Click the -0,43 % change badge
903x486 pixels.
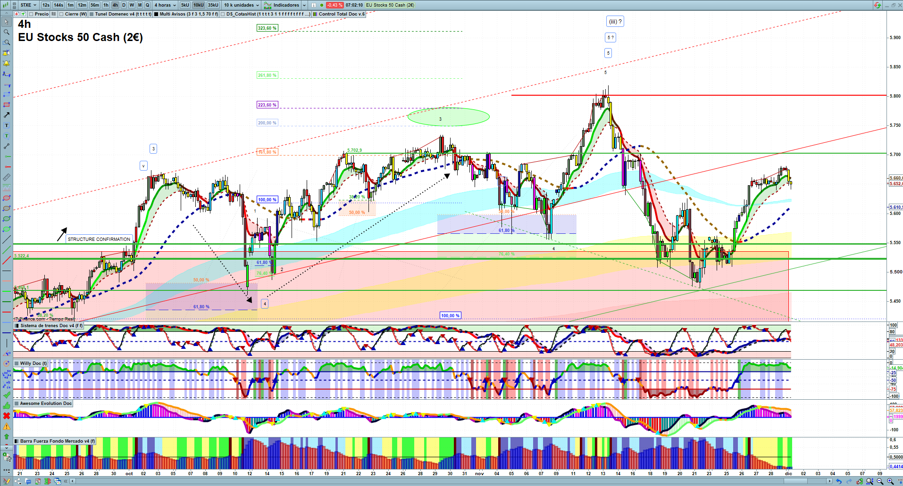[334, 5]
